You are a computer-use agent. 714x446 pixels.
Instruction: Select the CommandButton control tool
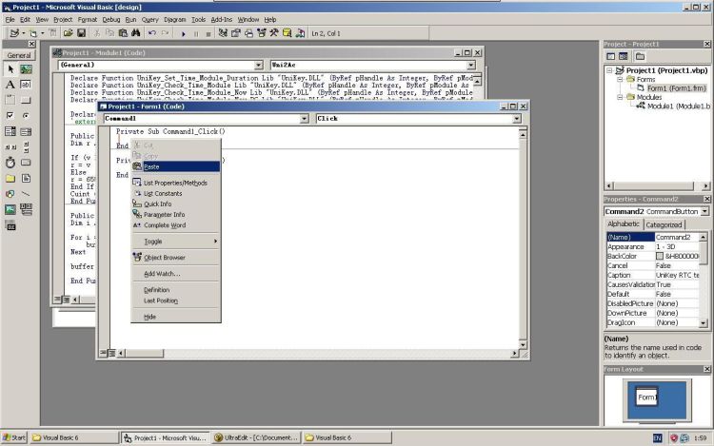(x=26, y=100)
